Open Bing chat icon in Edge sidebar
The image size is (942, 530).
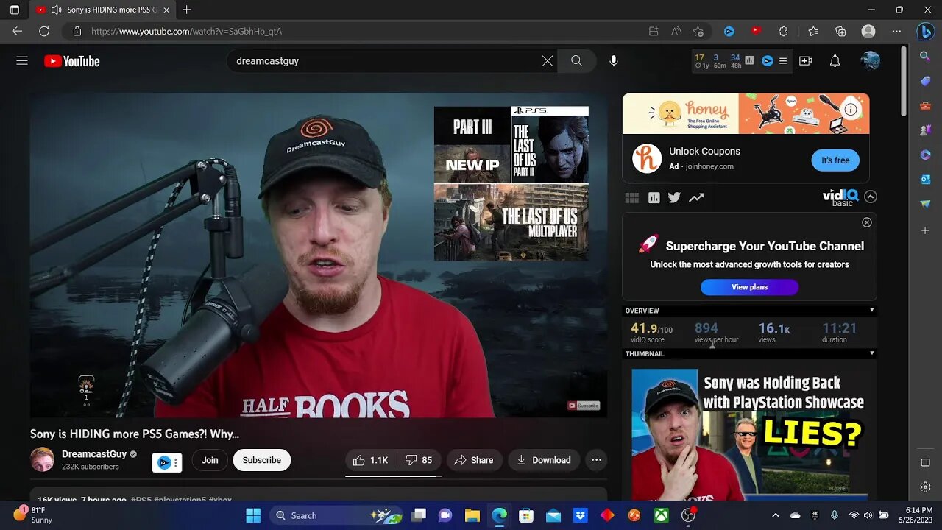click(x=925, y=32)
